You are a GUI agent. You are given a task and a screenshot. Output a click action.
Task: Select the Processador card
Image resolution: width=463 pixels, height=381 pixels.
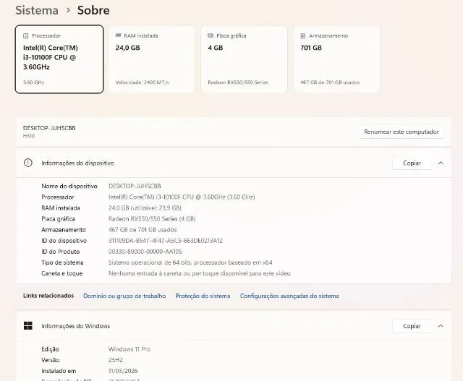click(59, 59)
